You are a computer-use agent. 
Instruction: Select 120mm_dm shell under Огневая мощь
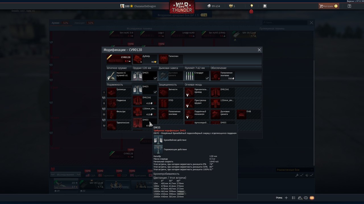(x=223, y=103)
